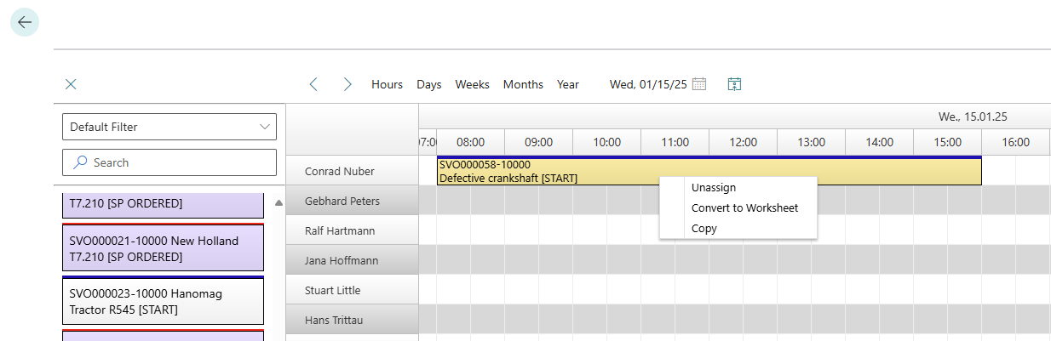Choose Unassign from context menu
Screen dimensions: 1051x341
click(714, 188)
